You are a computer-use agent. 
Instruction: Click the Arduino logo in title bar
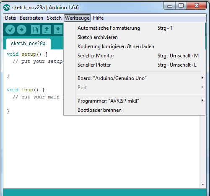(x=7, y=8)
